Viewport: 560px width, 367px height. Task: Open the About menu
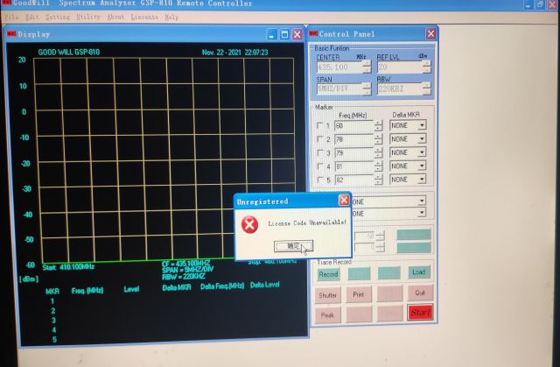click(x=115, y=17)
